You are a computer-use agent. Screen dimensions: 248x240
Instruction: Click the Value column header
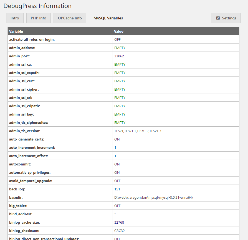pyautogui.click(x=119, y=31)
